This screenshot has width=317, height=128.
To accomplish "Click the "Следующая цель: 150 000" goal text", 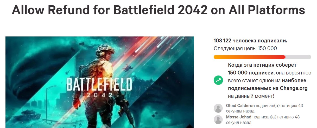I will 245,48.
